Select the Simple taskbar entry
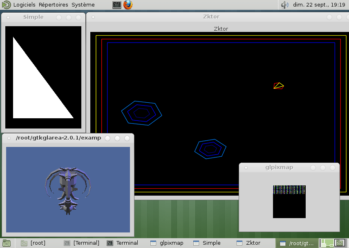The width and height of the screenshot is (349, 248). pos(207,243)
